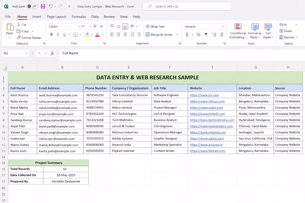Open the Font name Calibri dropdown
Screen dimensions: 305x203
pyautogui.click(x=79, y=27)
